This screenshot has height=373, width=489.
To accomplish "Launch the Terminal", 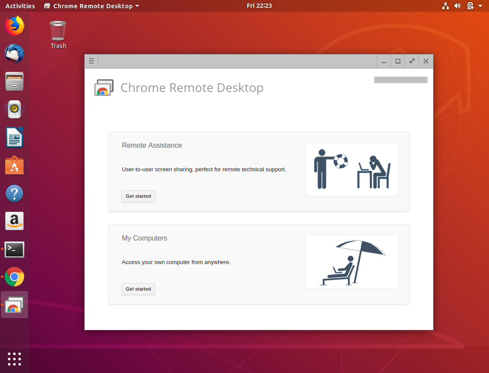I will coord(14,249).
